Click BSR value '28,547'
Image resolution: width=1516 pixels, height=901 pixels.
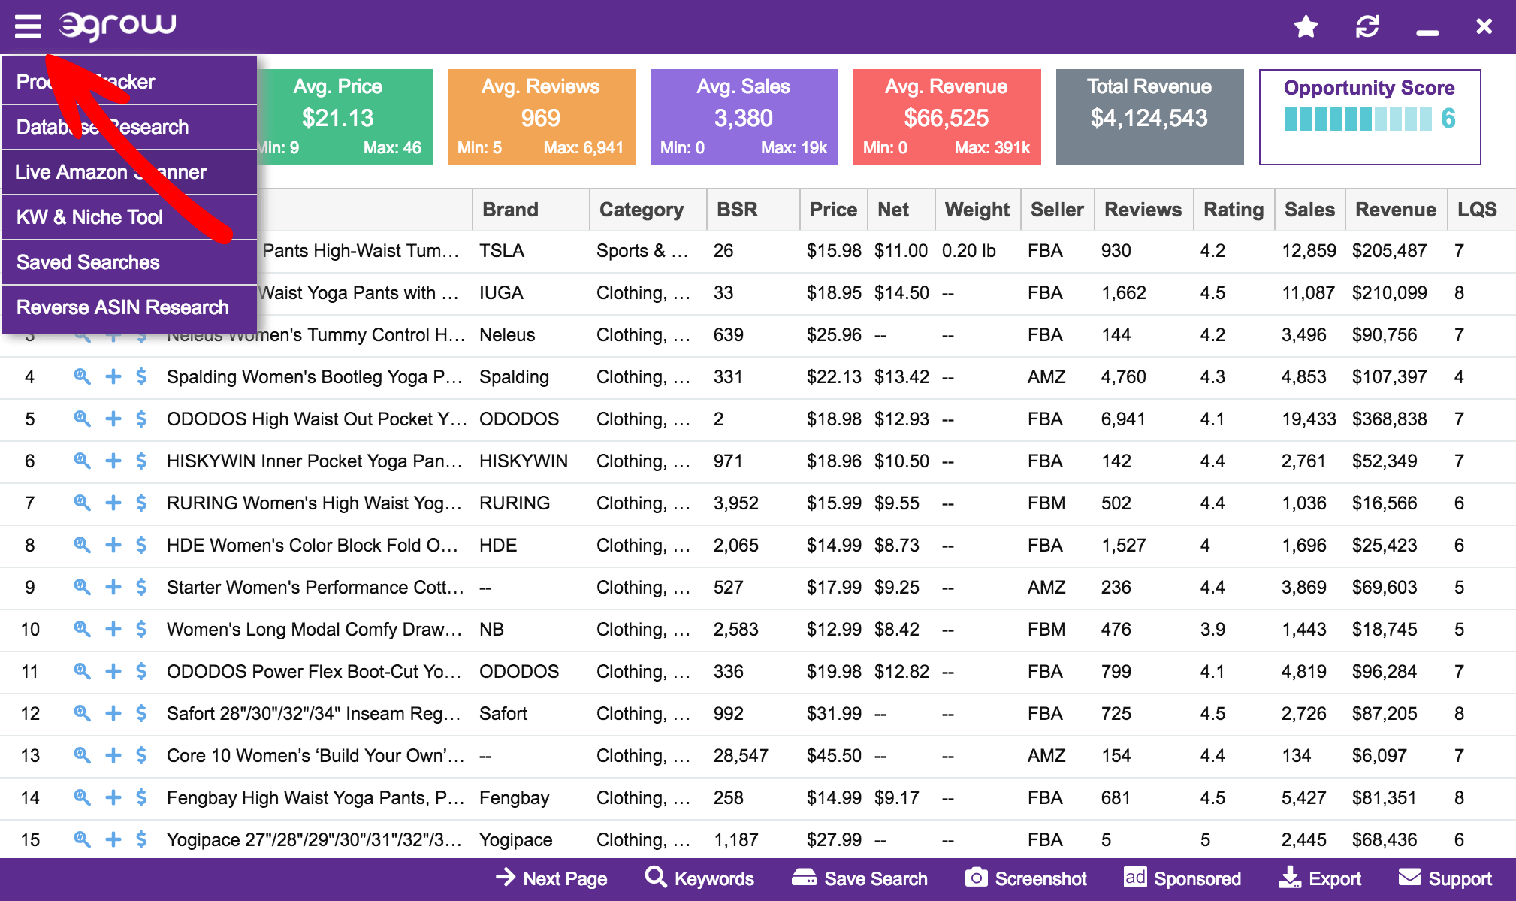point(741,755)
